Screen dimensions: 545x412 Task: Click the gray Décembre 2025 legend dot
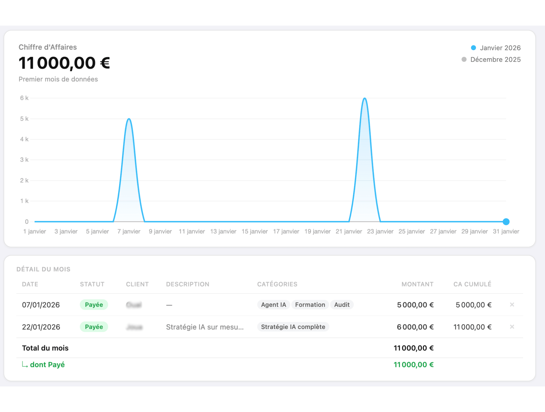464,59
